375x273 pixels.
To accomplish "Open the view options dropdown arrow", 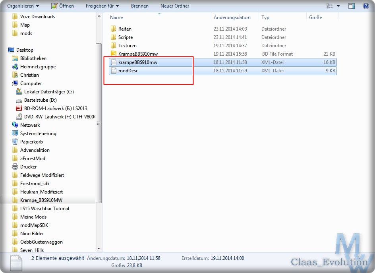I will (x=338, y=6).
